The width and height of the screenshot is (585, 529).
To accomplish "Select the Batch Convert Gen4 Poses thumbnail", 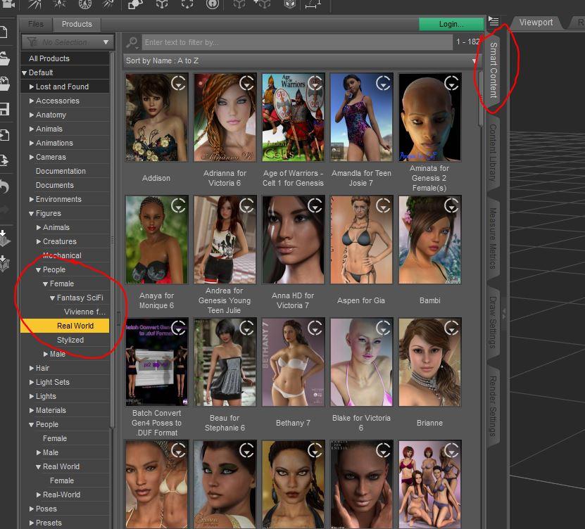I will tap(156, 362).
